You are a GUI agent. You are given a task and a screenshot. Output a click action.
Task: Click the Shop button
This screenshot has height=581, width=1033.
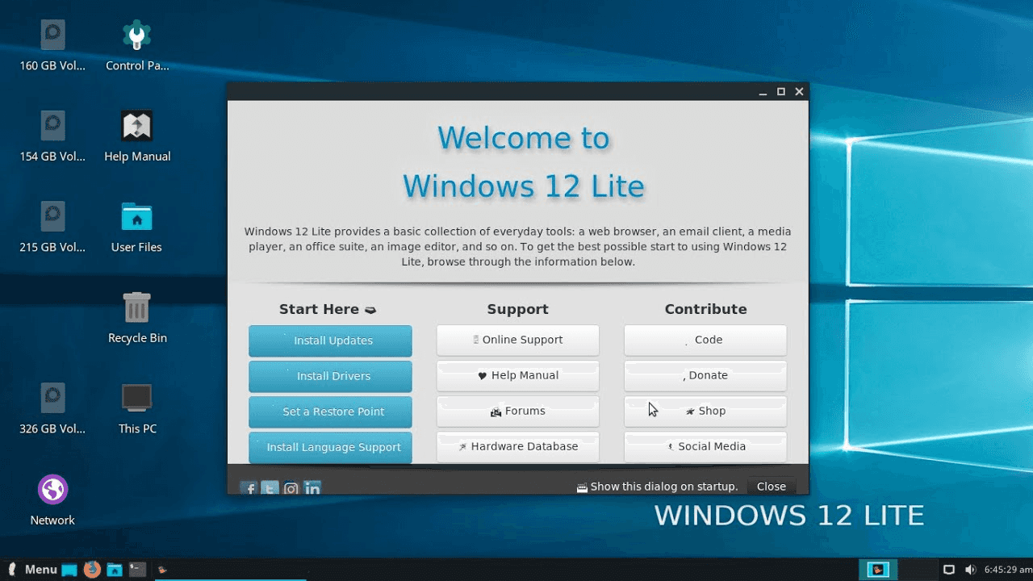point(705,411)
